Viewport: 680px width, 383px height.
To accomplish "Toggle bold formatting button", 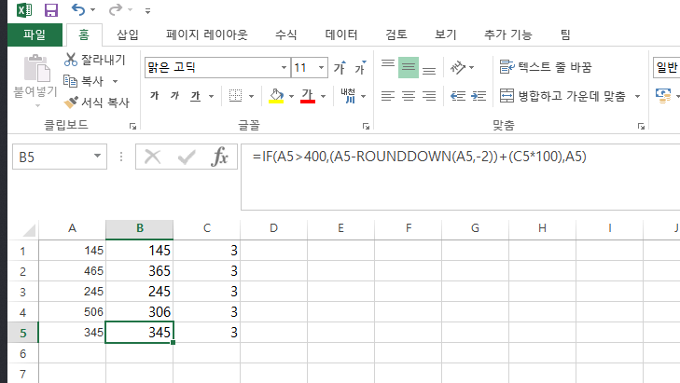I will pos(154,95).
